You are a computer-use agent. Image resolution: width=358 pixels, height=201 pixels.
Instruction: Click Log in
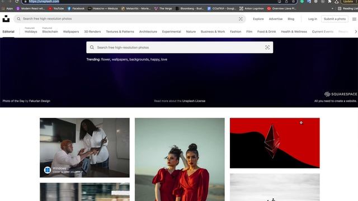click(313, 19)
